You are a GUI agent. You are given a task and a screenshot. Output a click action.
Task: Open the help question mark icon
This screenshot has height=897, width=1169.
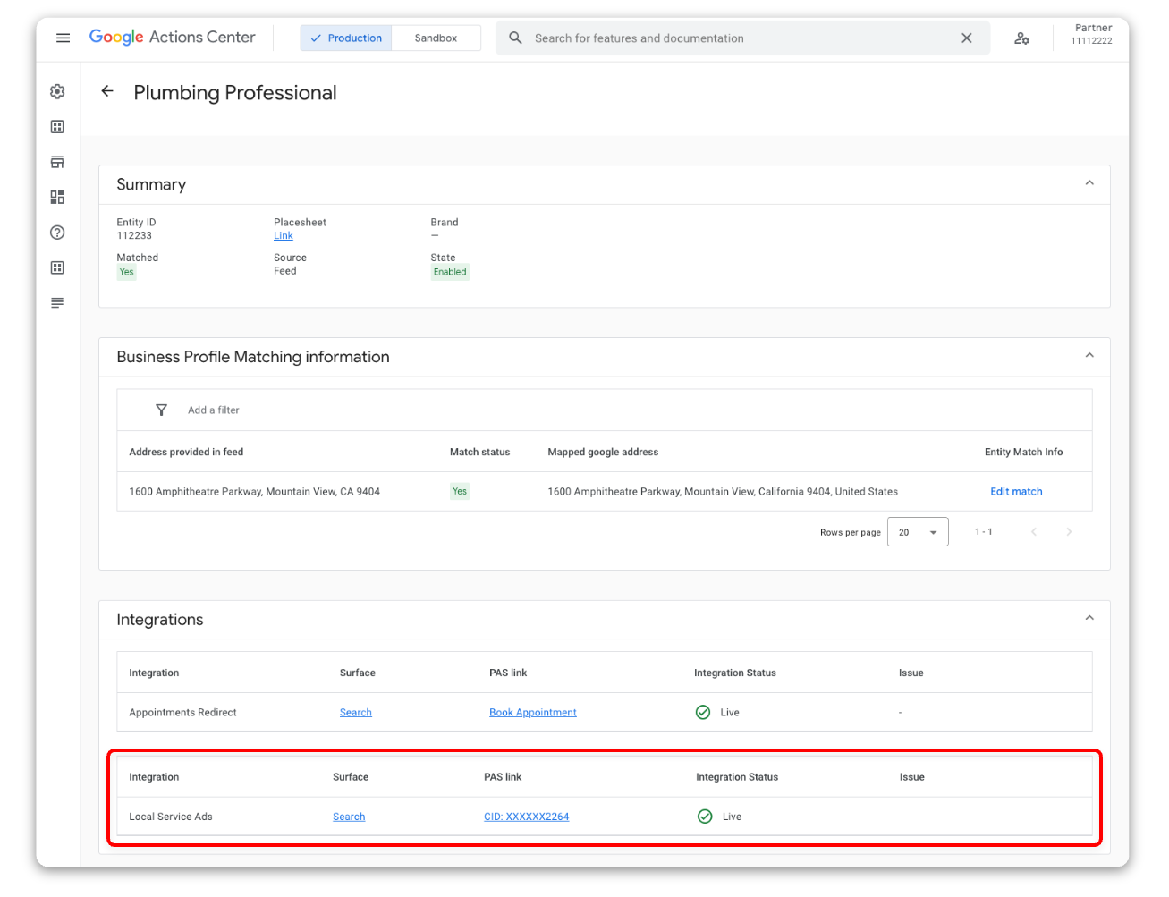pyautogui.click(x=57, y=233)
